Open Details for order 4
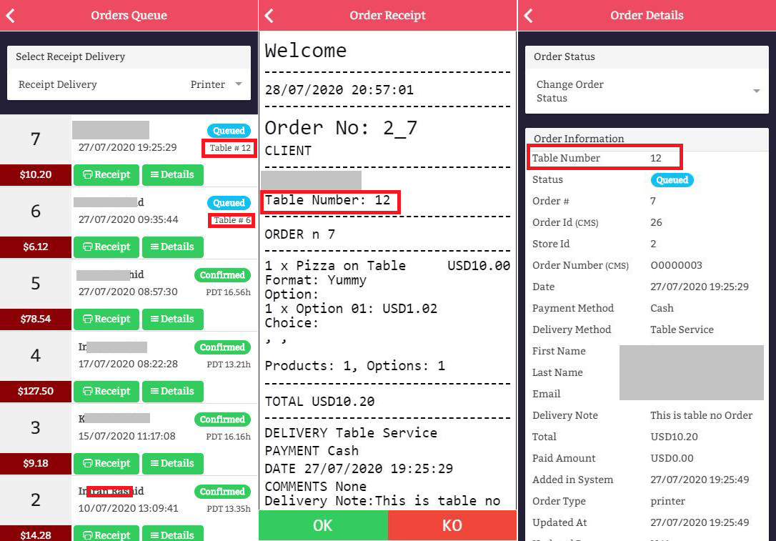Screen dimensions: 776x541 pos(173,392)
